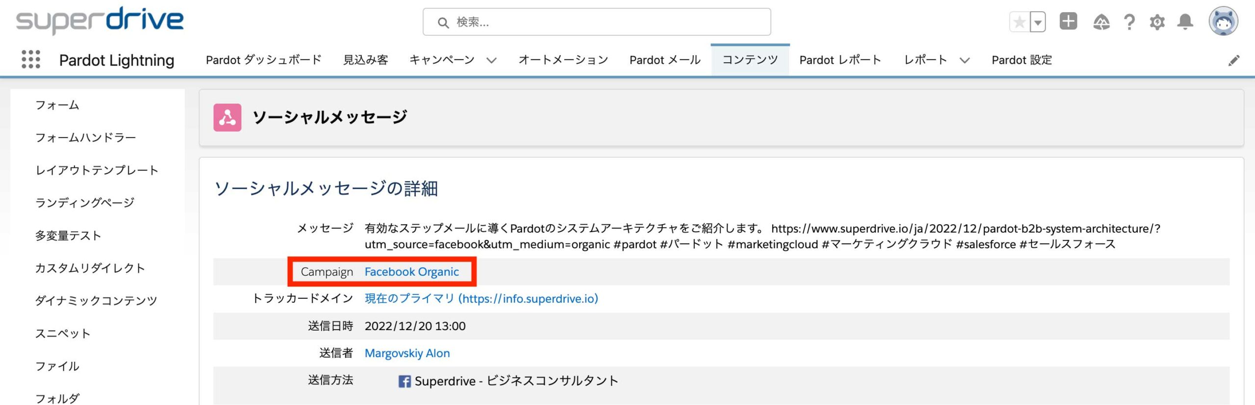Viewport: 1255px width, 405px height.
Task: Open the 現在のプライマリ tracker domain link
Action: tap(481, 299)
